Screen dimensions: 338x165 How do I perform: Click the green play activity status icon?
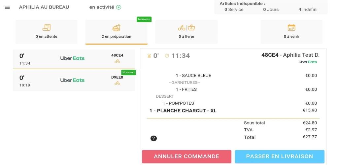point(118,7)
